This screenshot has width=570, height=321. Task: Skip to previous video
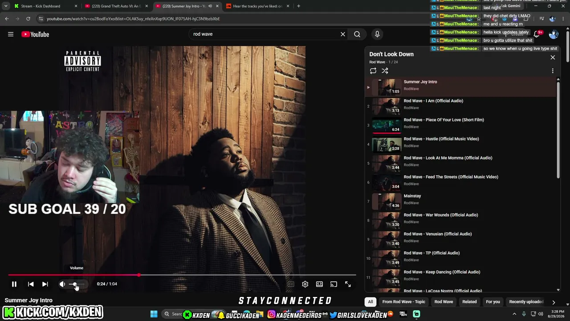31,284
